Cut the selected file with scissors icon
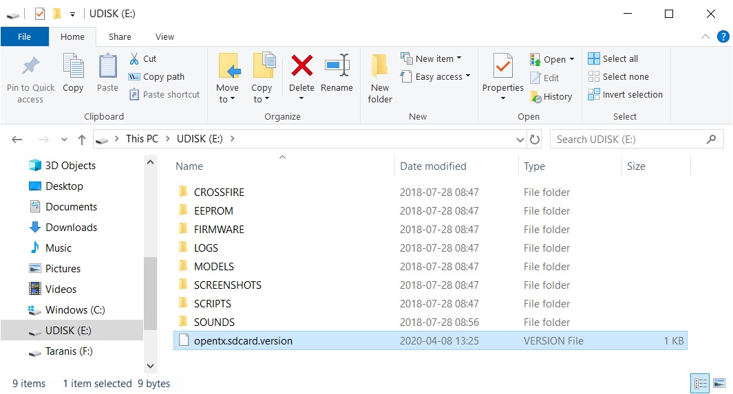Image resolution: width=733 pixels, height=394 pixels. (134, 59)
